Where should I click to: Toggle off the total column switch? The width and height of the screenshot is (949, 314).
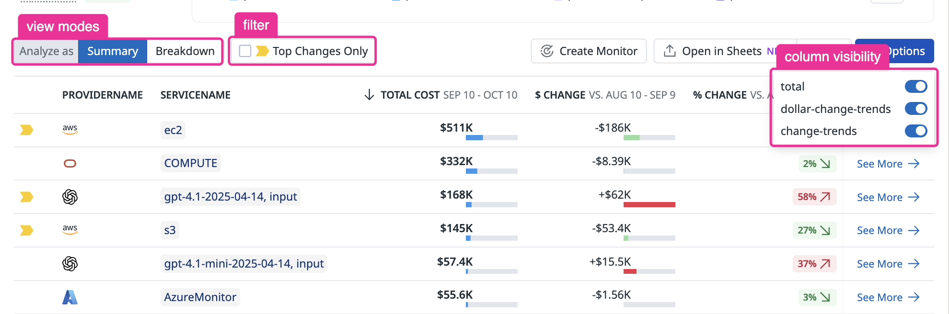tap(915, 87)
